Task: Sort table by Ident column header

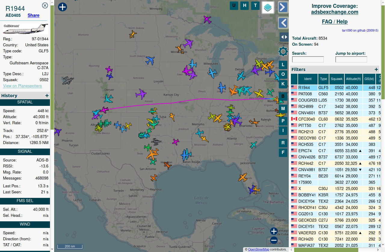Action: tap(308, 79)
